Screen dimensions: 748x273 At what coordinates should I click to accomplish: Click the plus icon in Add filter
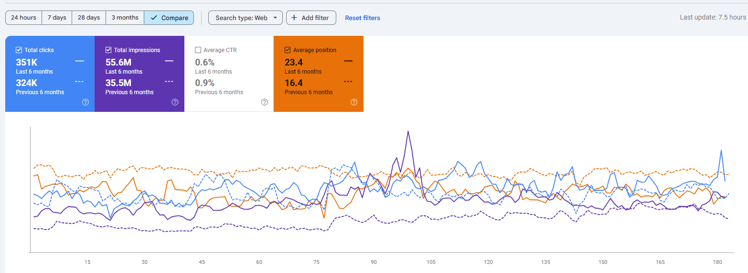294,18
